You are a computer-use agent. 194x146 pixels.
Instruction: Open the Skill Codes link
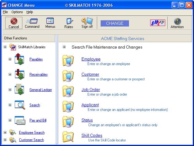tap(92, 136)
